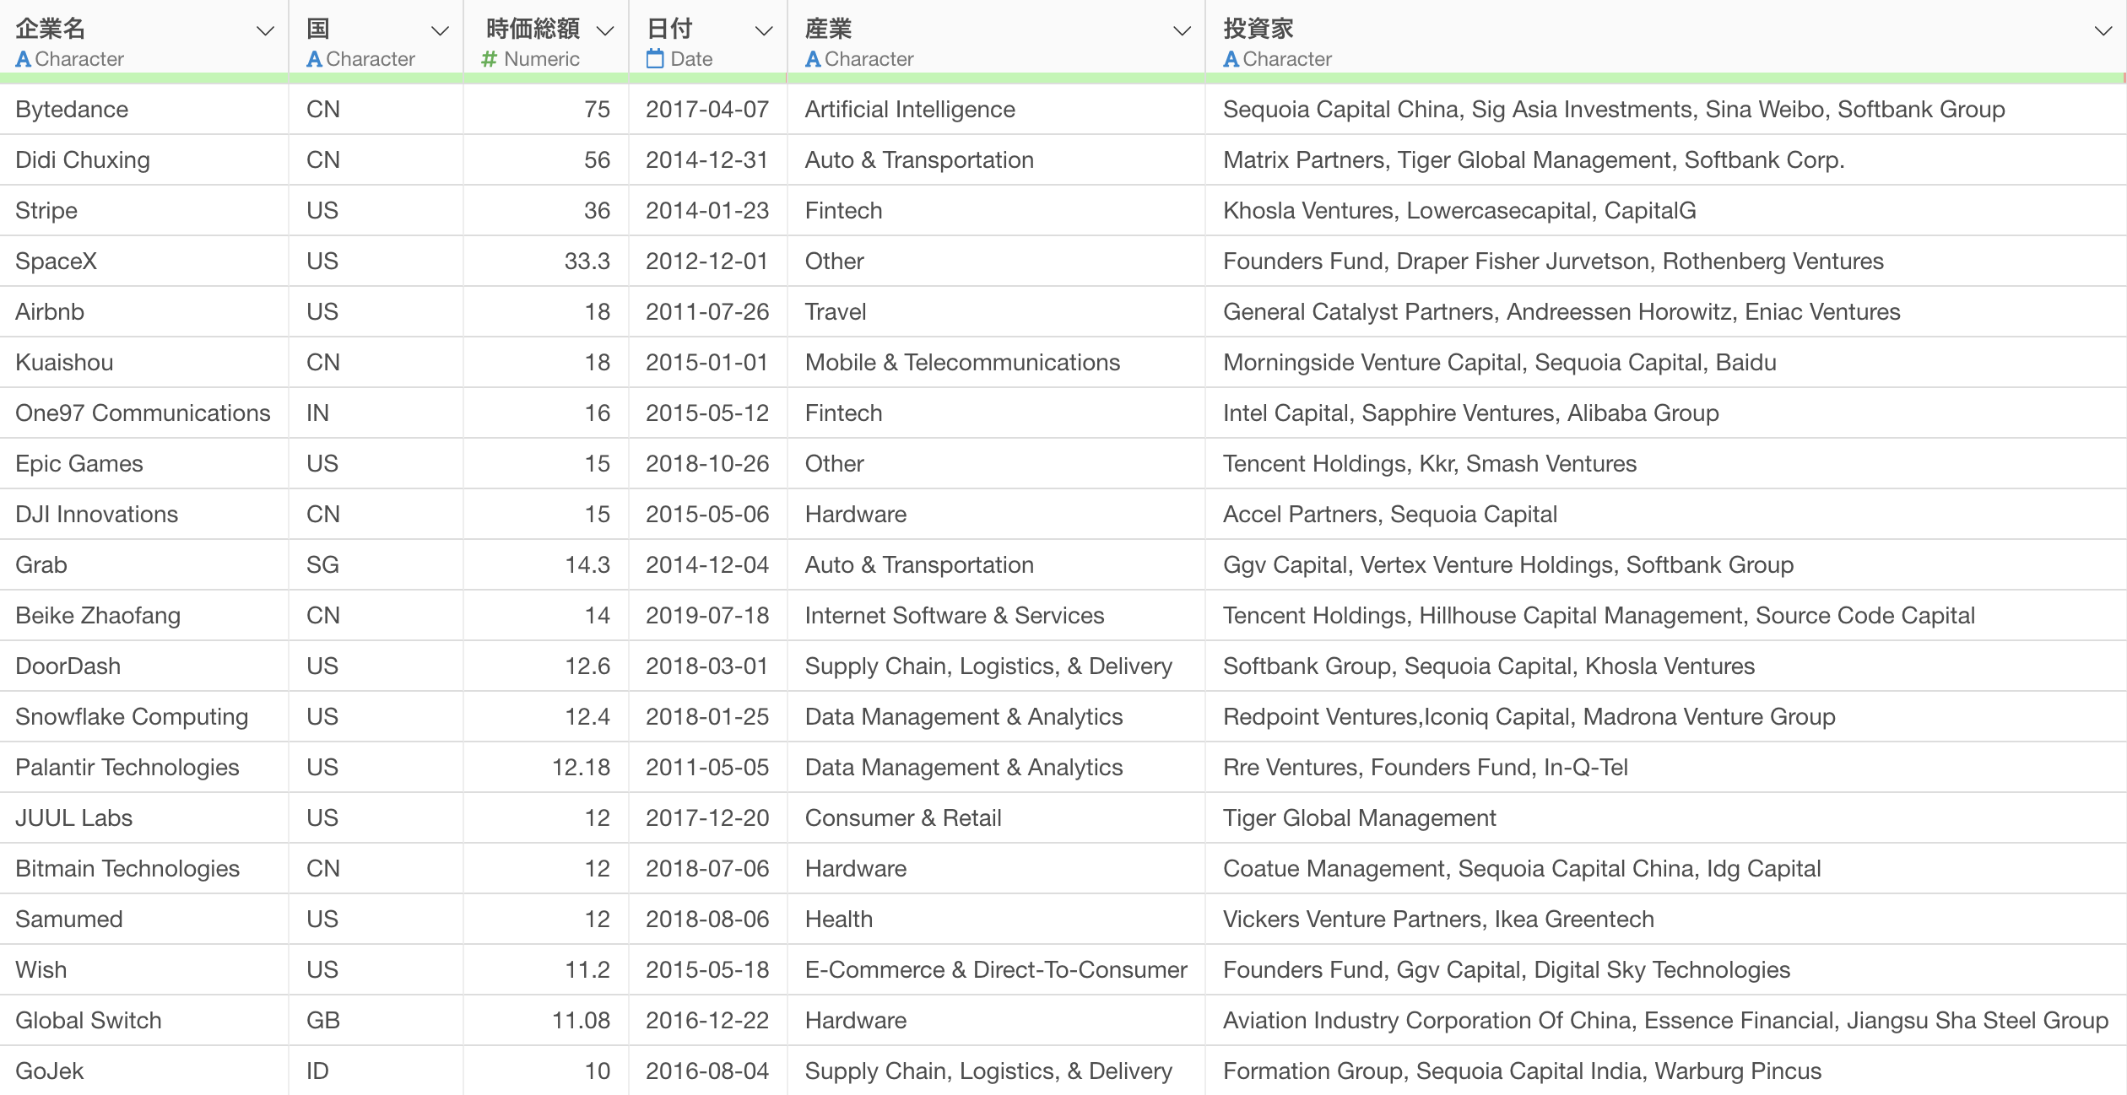
Task: Select the Samumed cell
Action: click(144, 920)
